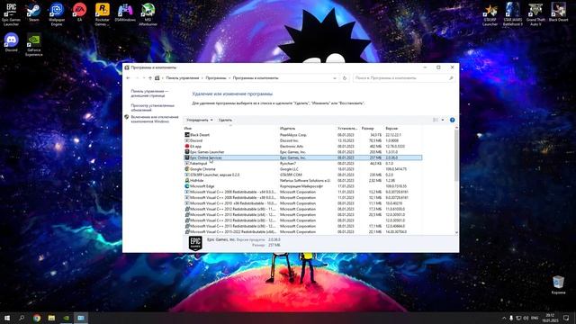Select Microsoft Visual C++ 2010 x86 row
The image size is (576, 324).
pos(302,203)
